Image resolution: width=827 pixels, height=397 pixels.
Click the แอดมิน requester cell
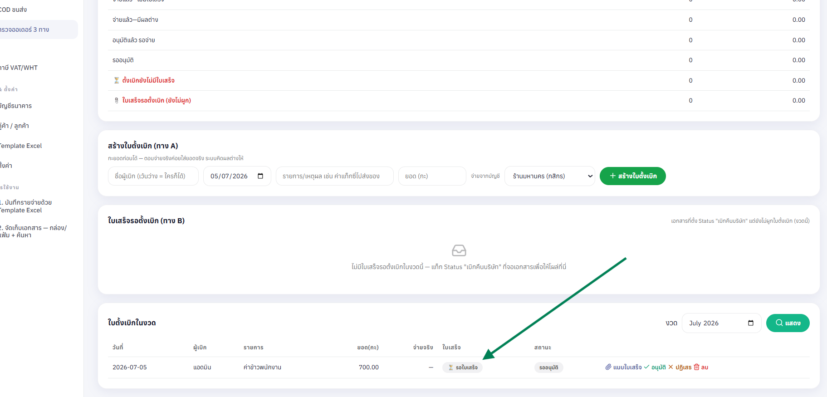pos(202,367)
